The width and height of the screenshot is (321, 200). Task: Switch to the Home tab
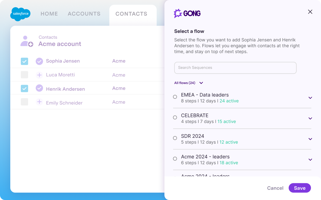tap(49, 14)
